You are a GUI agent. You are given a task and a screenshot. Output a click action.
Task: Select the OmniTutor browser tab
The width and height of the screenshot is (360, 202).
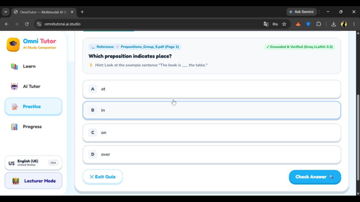coord(43,12)
